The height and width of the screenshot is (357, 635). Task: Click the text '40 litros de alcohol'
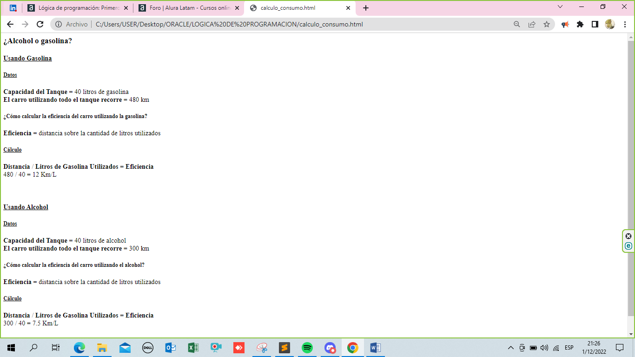click(100, 241)
